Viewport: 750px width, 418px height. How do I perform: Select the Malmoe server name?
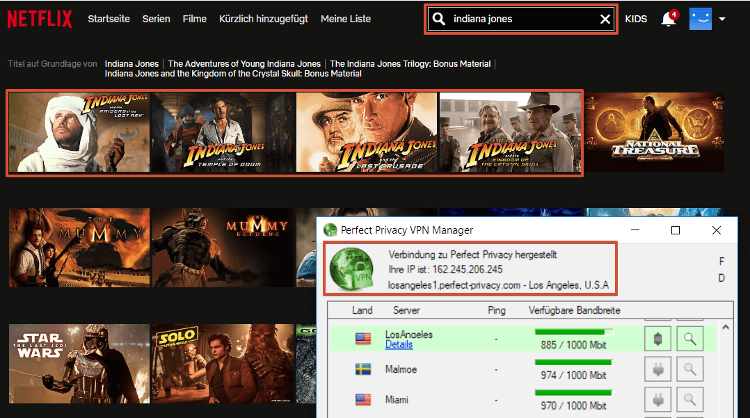(401, 369)
